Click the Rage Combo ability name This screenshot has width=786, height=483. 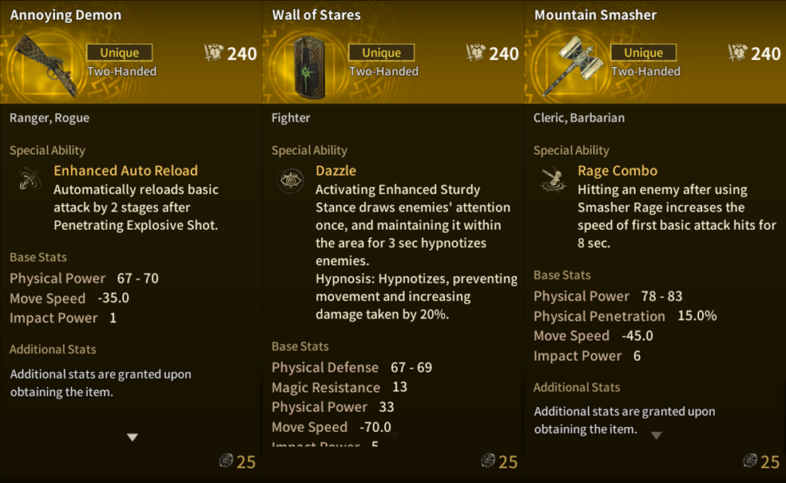click(617, 171)
